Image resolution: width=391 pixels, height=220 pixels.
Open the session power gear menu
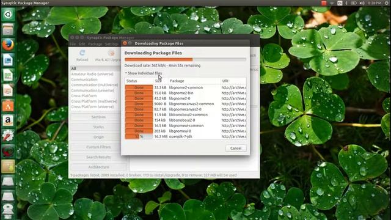[386, 3]
